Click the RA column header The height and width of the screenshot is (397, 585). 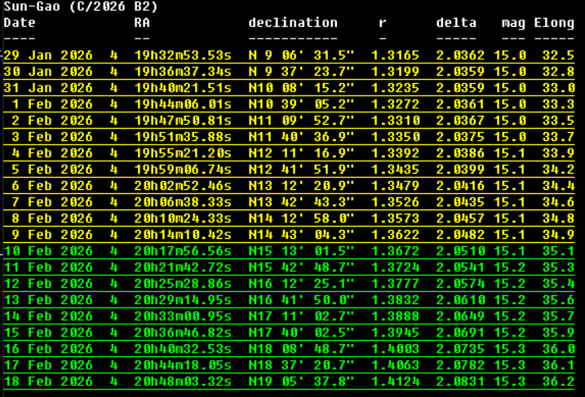click(x=142, y=23)
